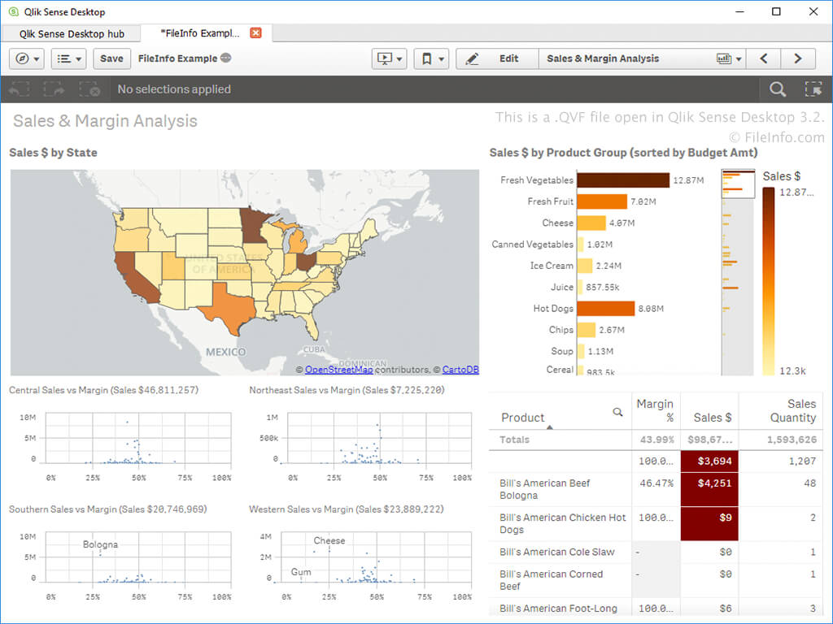The width and height of the screenshot is (833, 624).
Task: Click the bar chart mini scroll thumbnail
Action: tap(738, 184)
